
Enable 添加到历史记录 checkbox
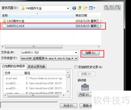[x=76, y=67]
